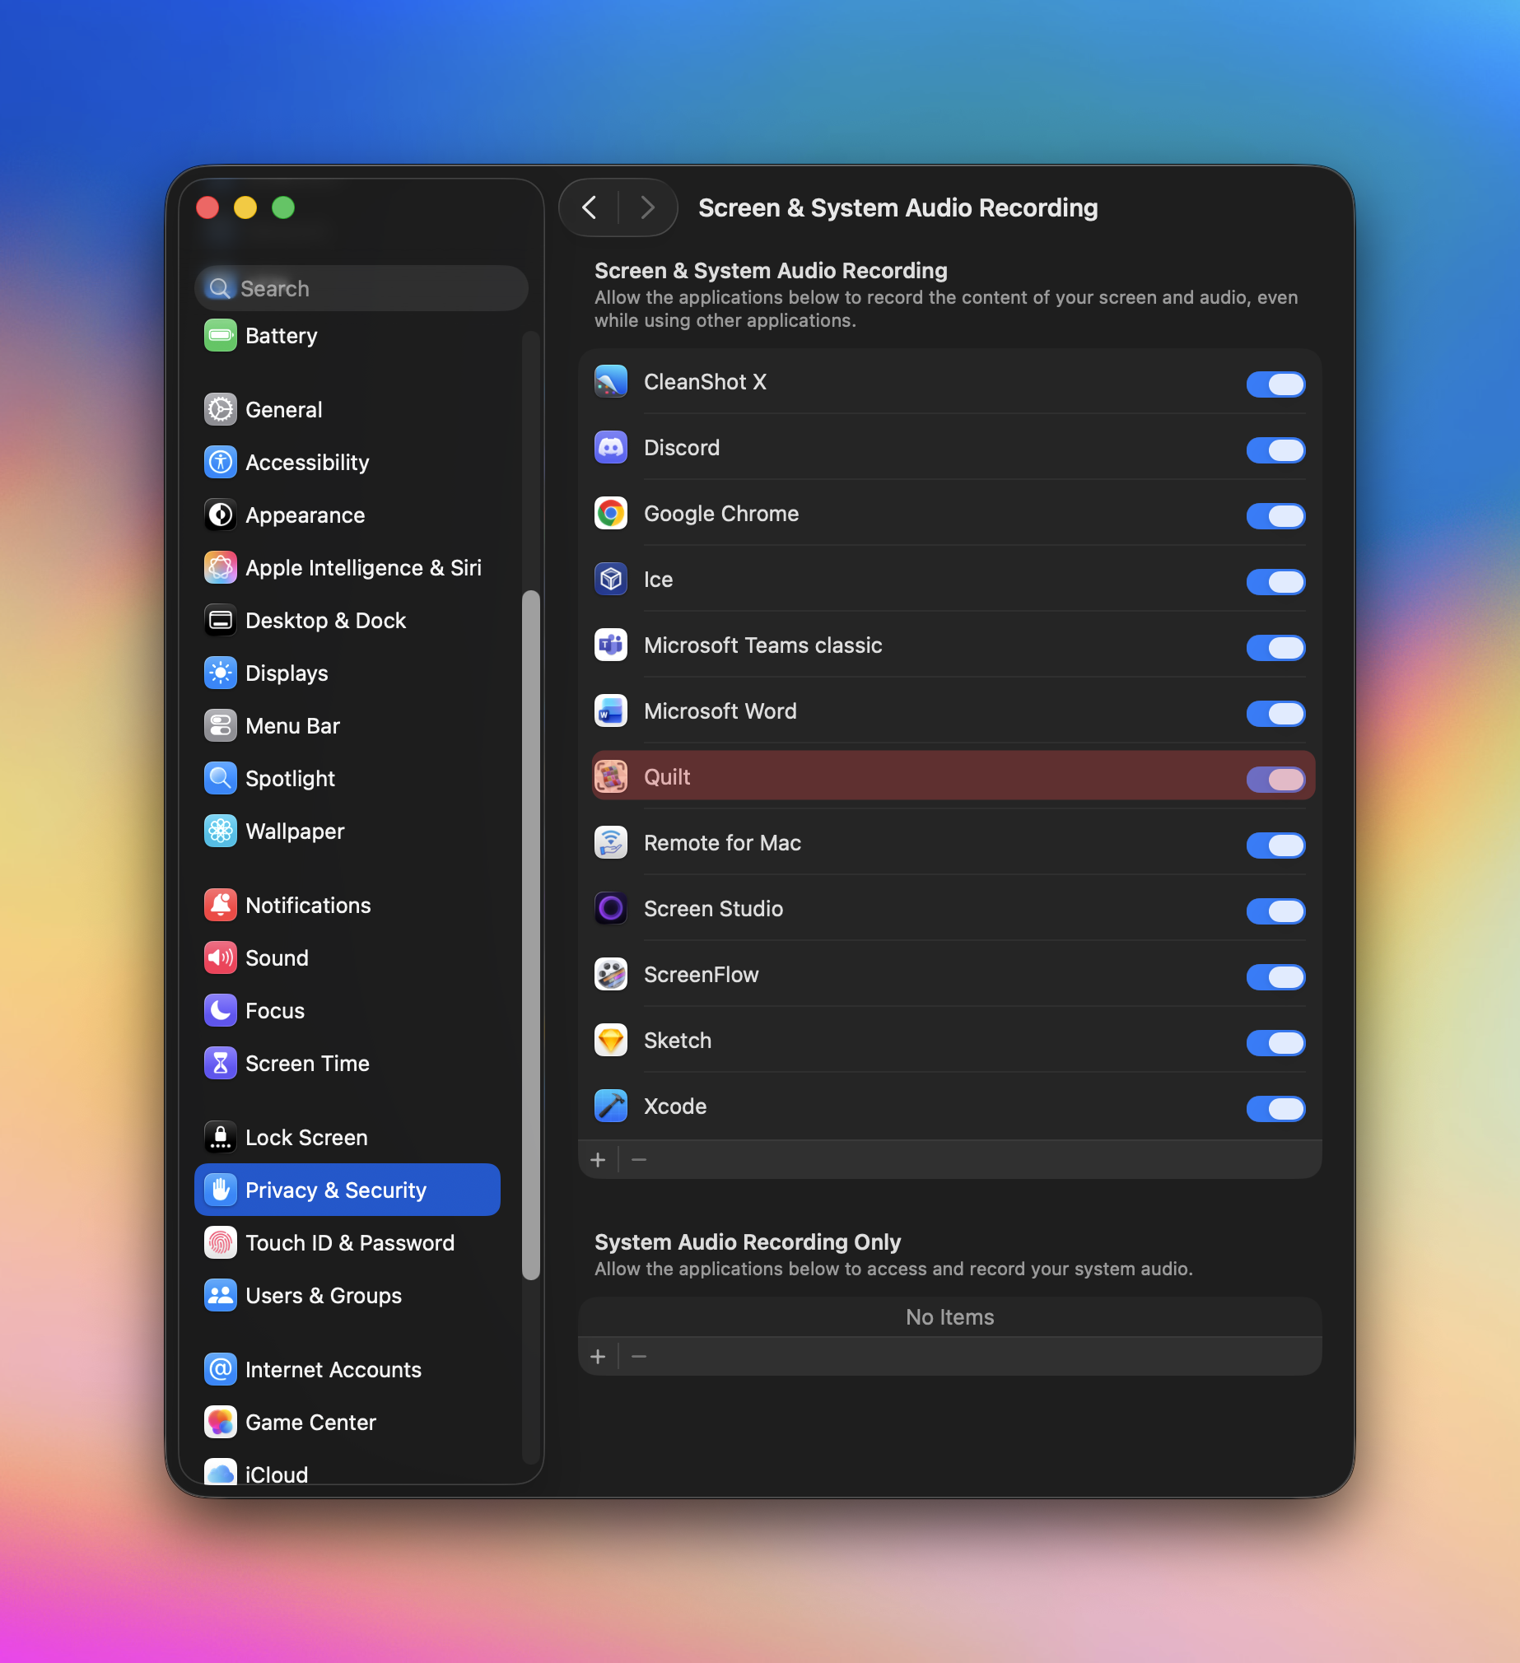
Task: Add app under System Audio Recording Only
Action: click(599, 1357)
